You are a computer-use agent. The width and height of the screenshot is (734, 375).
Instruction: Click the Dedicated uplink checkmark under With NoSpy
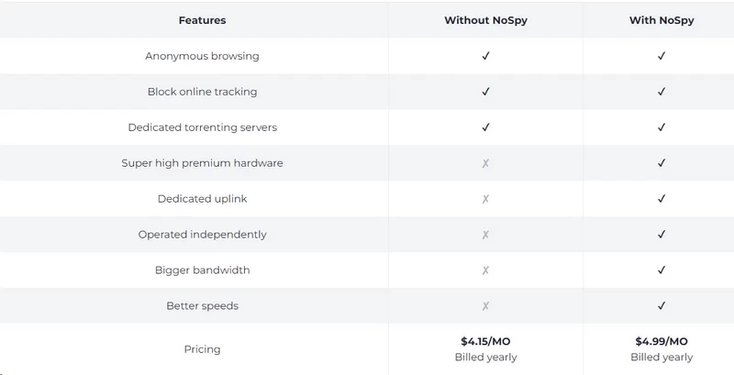point(661,199)
